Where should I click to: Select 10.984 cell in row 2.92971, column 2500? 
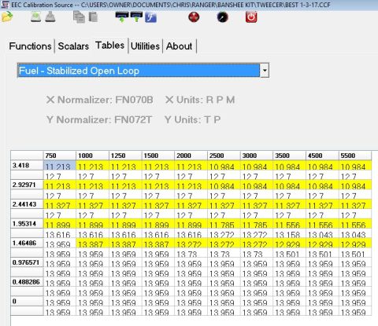click(x=224, y=185)
